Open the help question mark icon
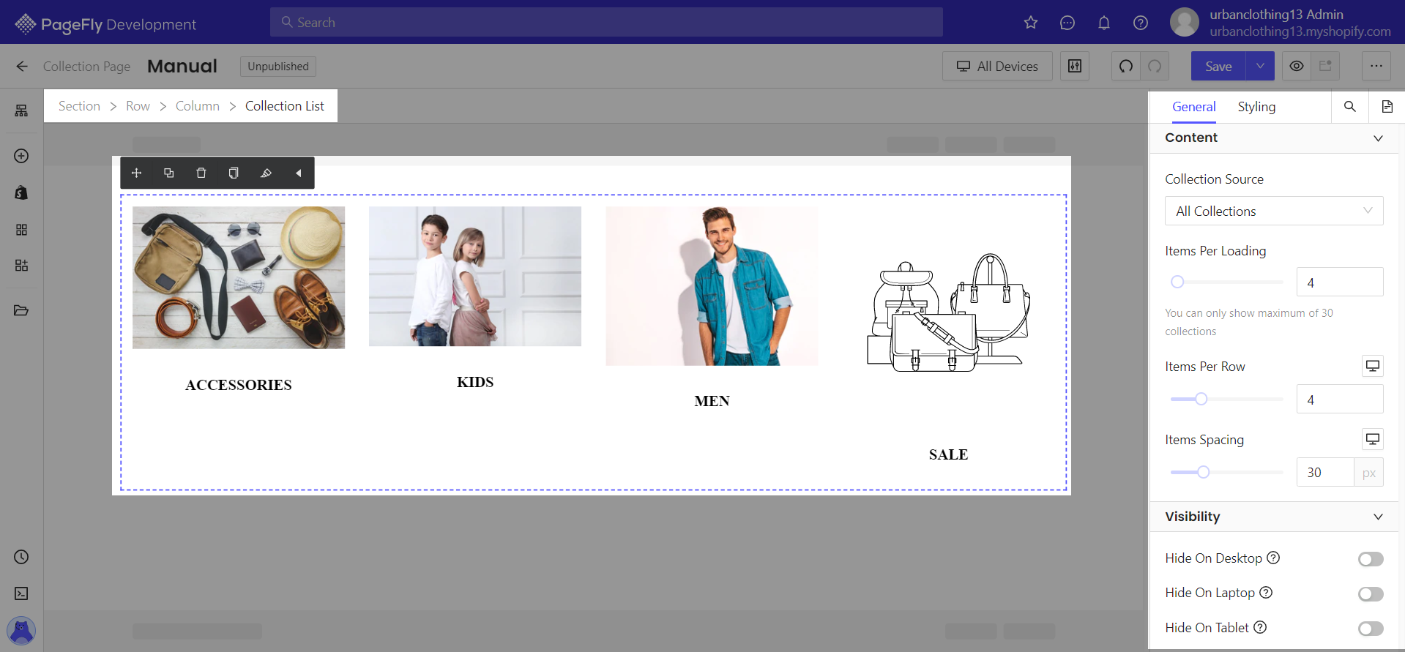This screenshot has width=1405, height=652. pos(1141,23)
